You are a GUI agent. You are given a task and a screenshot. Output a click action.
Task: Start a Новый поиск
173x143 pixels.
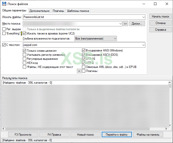pos(85,135)
